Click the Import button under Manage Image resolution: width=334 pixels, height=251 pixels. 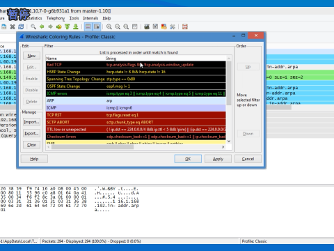31,122
